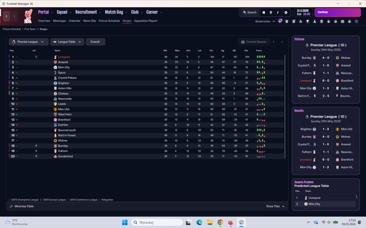Switch to the Opposition Report tab
Screen dimensions: 366x228
click(146, 21)
